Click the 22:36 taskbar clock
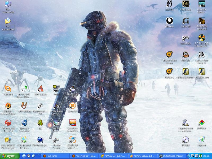The height and width of the screenshot is (159, 212). click(x=206, y=156)
